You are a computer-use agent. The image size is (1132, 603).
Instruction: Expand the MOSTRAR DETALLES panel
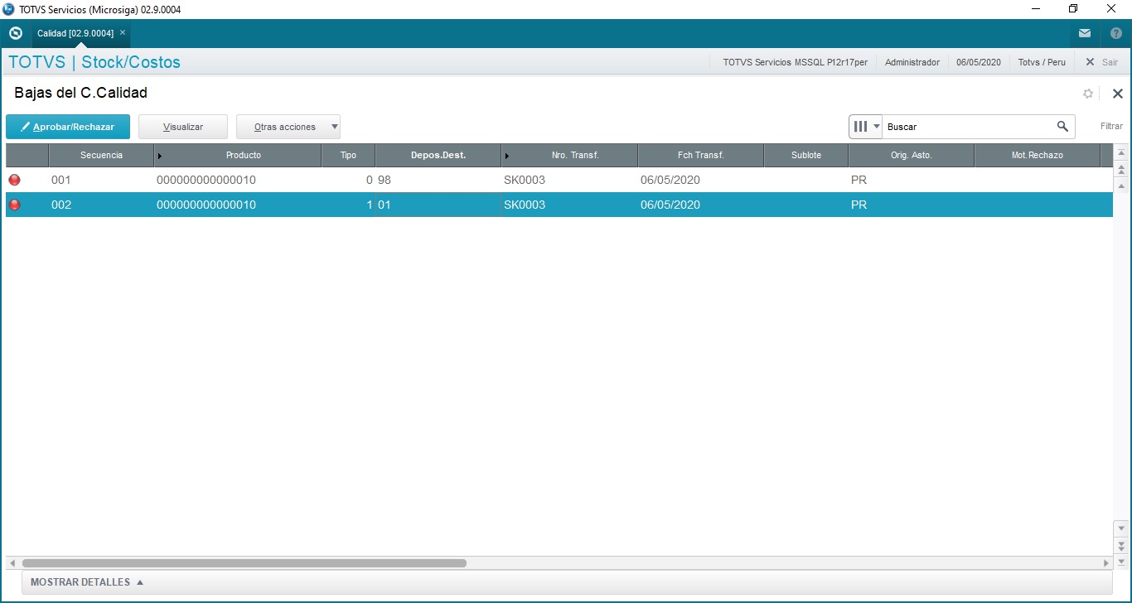87,582
